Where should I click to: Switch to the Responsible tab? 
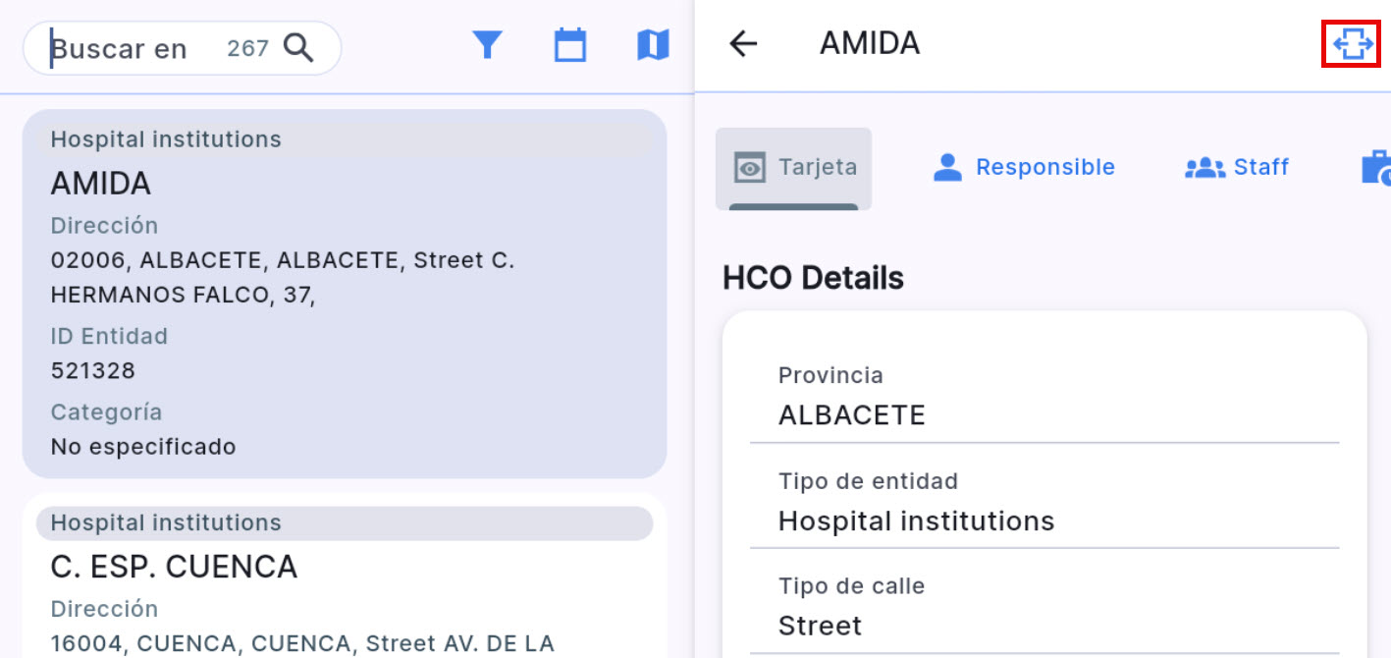[1044, 167]
